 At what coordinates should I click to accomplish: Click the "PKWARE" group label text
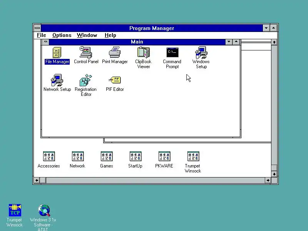164,166
